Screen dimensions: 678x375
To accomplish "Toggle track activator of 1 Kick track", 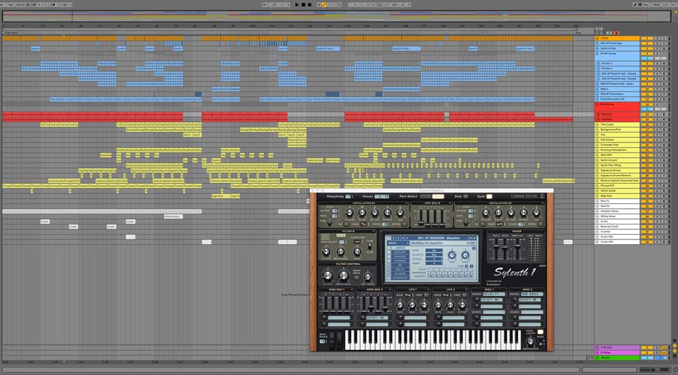I will click(647, 38).
